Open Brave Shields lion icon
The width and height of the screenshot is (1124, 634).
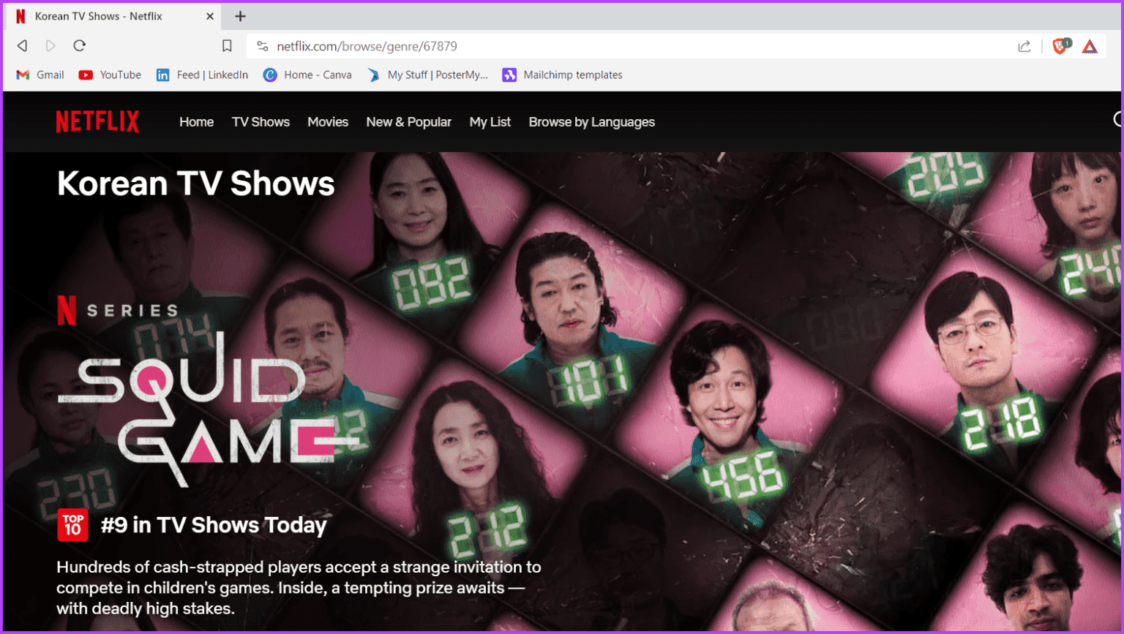1060,46
